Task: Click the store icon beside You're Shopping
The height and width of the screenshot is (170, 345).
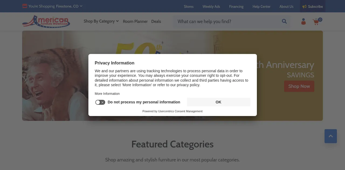Action: [25, 6]
